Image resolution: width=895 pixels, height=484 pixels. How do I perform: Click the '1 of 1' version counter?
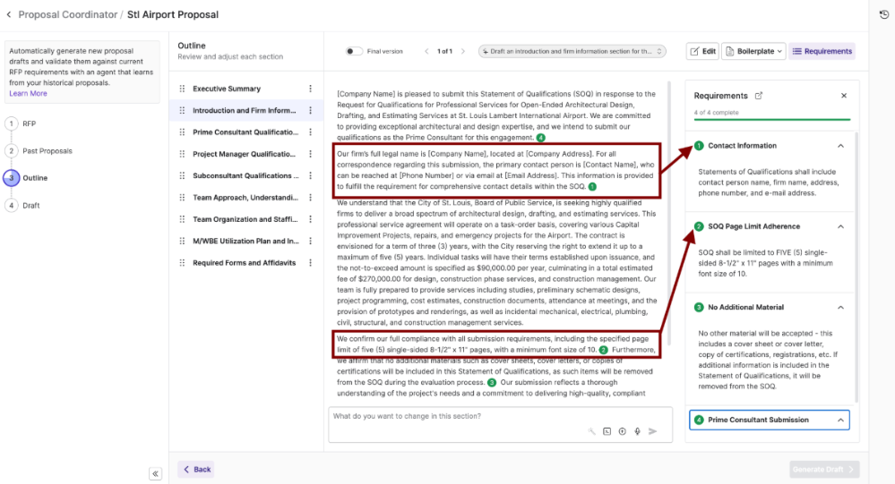444,51
